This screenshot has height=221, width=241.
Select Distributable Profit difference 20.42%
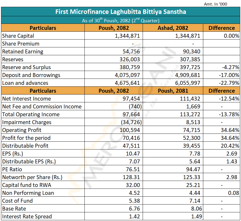230,146
